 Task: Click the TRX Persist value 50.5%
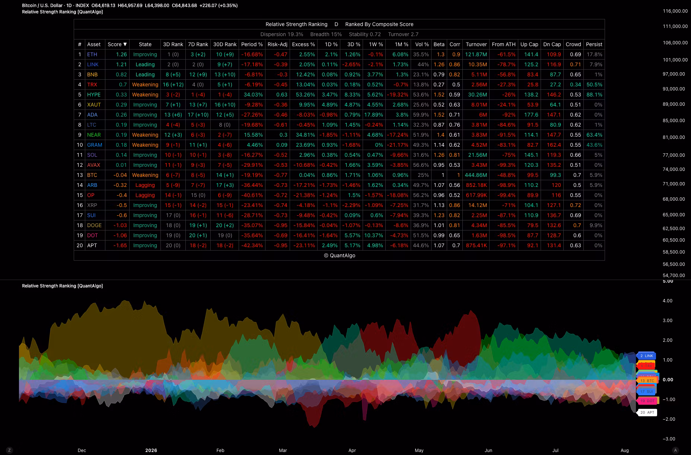coord(595,85)
